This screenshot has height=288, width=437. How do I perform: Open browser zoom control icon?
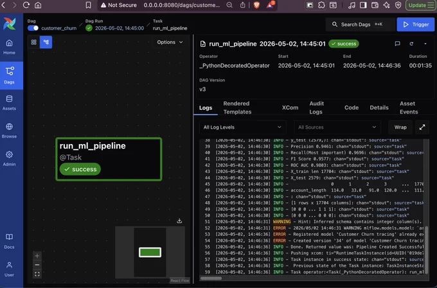(229, 5)
